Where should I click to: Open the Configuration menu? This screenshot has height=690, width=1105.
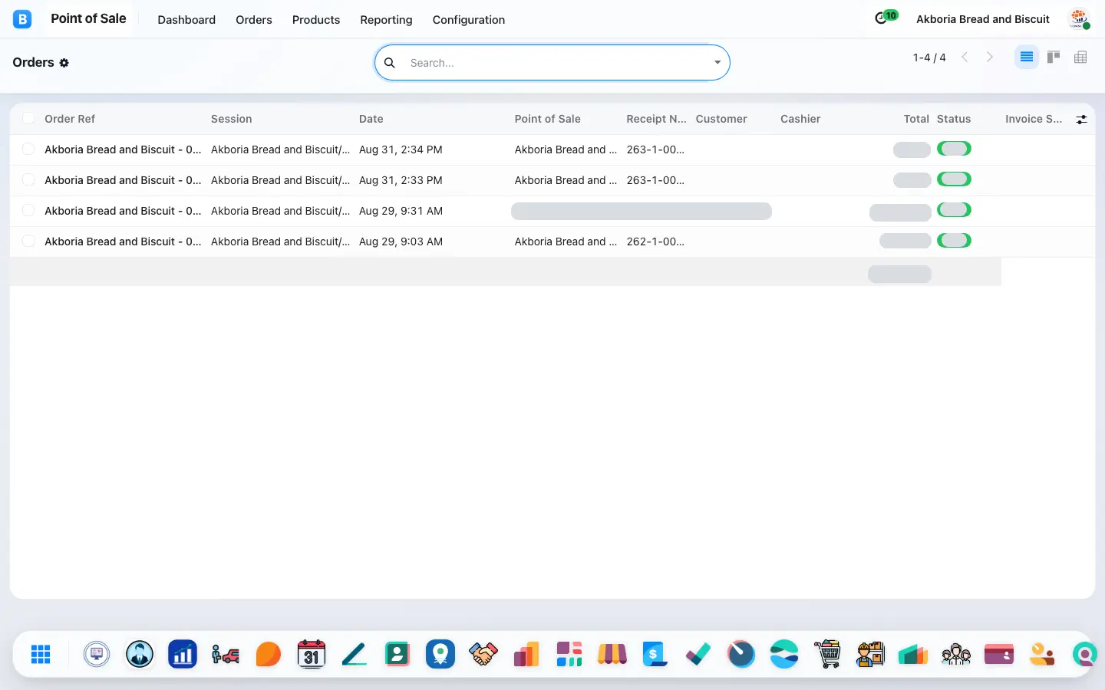point(469,20)
